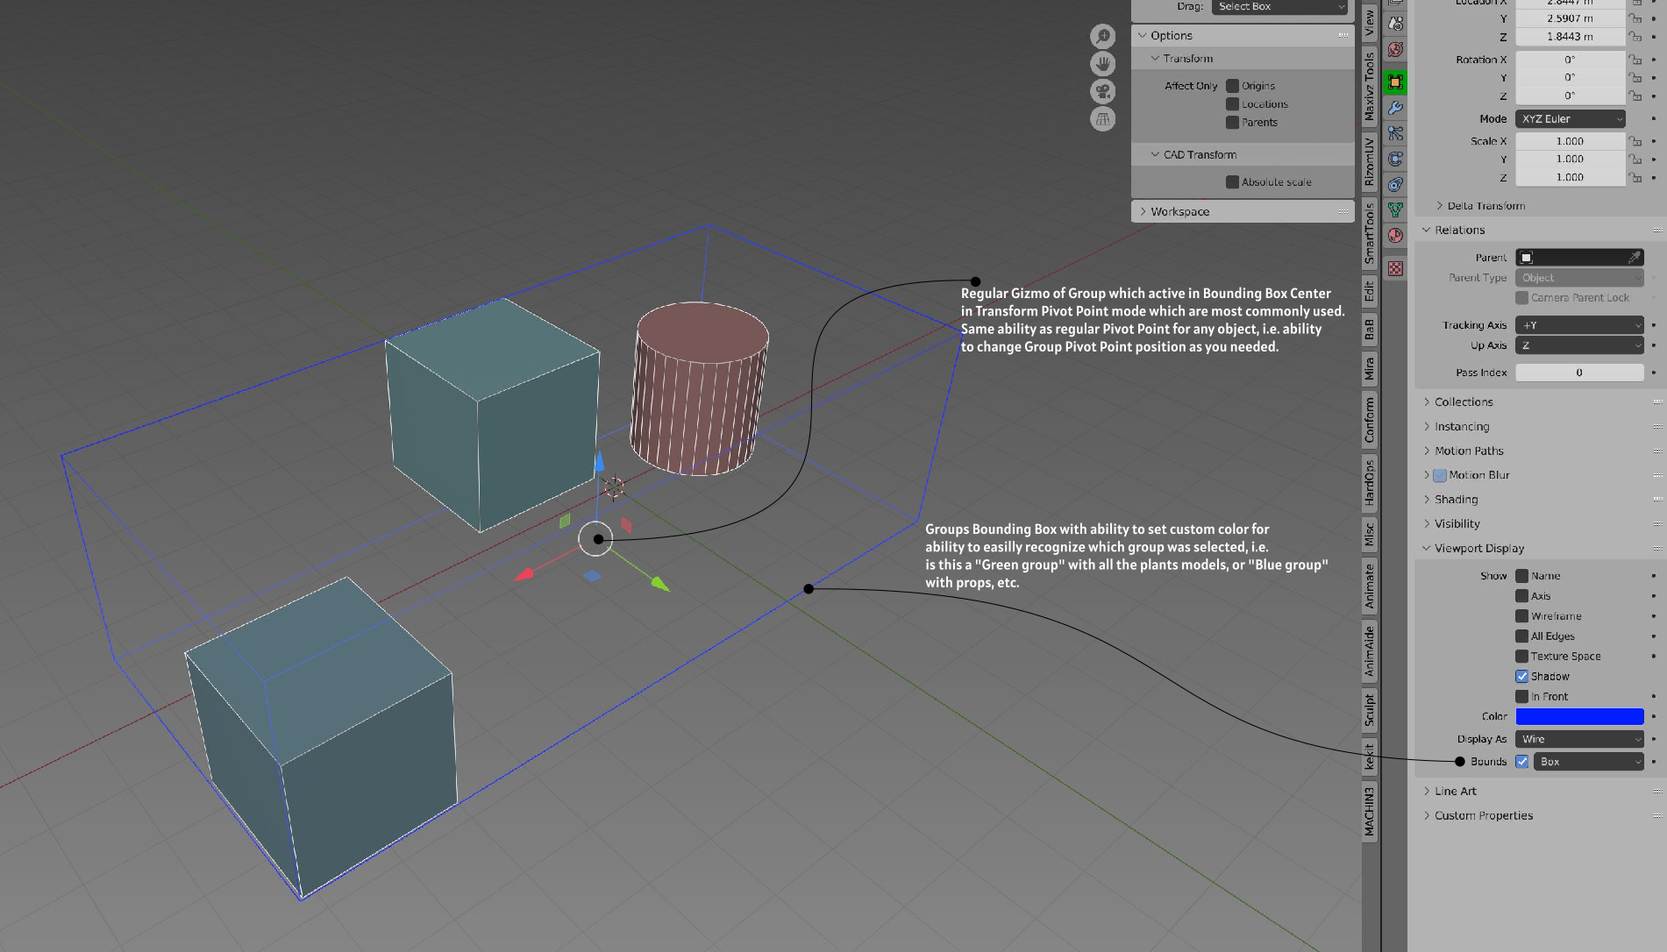The image size is (1667, 952).
Task: Enable Affect Only Parents checkbox
Action: coord(1232,123)
